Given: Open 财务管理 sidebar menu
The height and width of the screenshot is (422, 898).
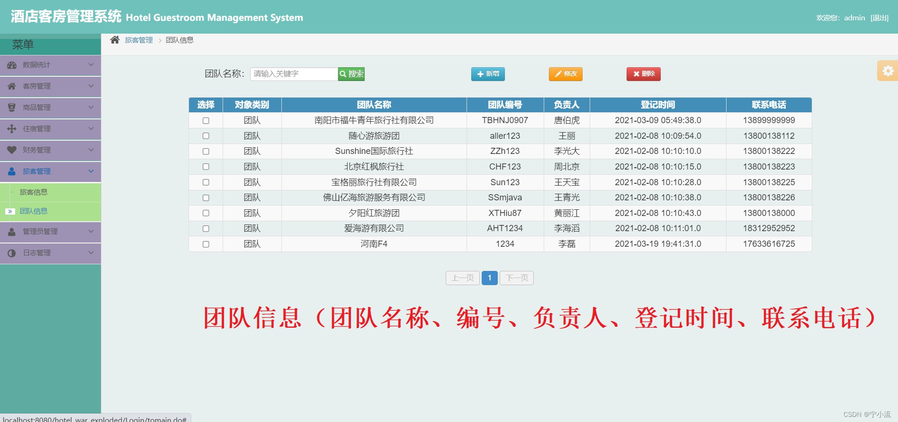Looking at the screenshot, I should pos(50,151).
